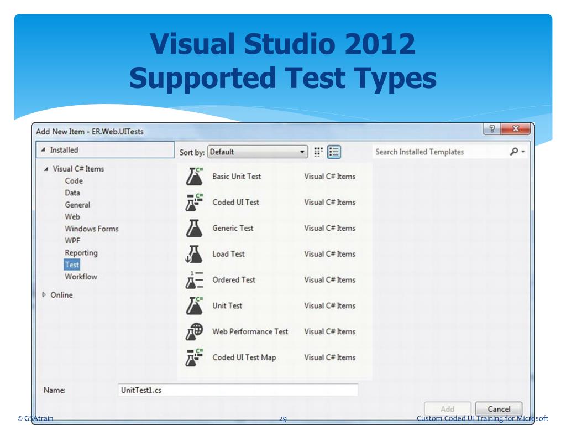This screenshot has height=425, width=566.
Task: Collapse the Visual C# Items node
Action: pyautogui.click(x=46, y=169)
